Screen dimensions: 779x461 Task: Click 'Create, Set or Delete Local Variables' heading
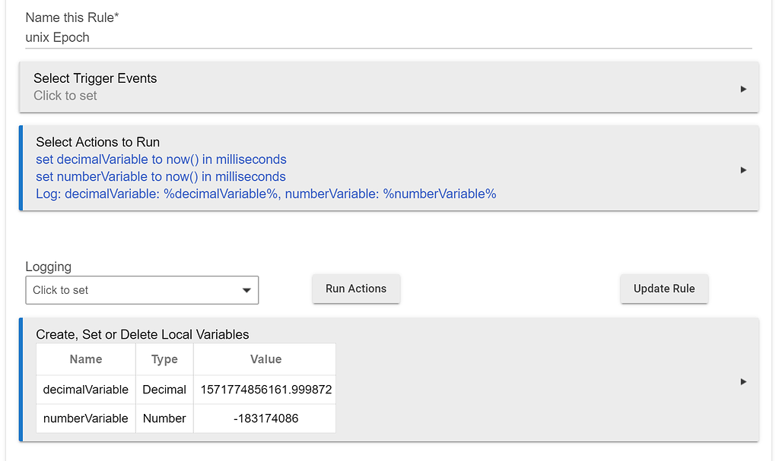click(x=142, y=334)
